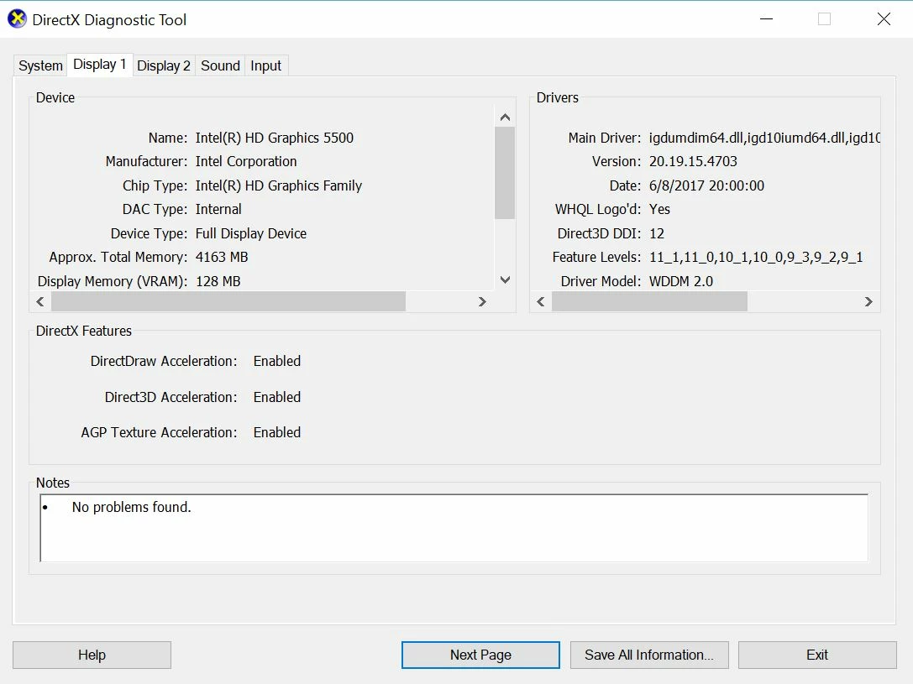Click the Next Page button
The image size is (913, 684).
pyautogui.click(x=480, y=655)
